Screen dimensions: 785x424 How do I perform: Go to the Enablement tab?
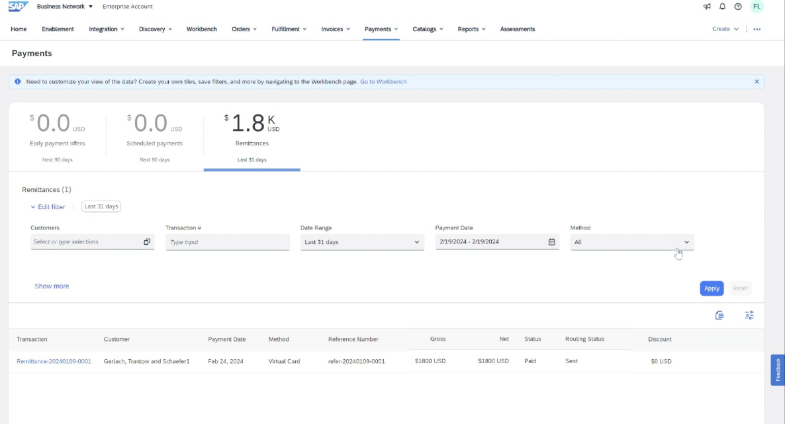(58, 29)
